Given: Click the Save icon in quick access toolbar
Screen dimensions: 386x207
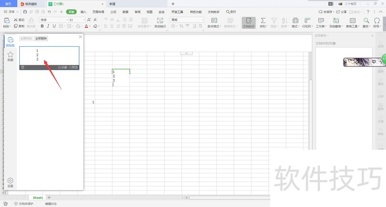Looking at the screenshot, I should [25, 12].
